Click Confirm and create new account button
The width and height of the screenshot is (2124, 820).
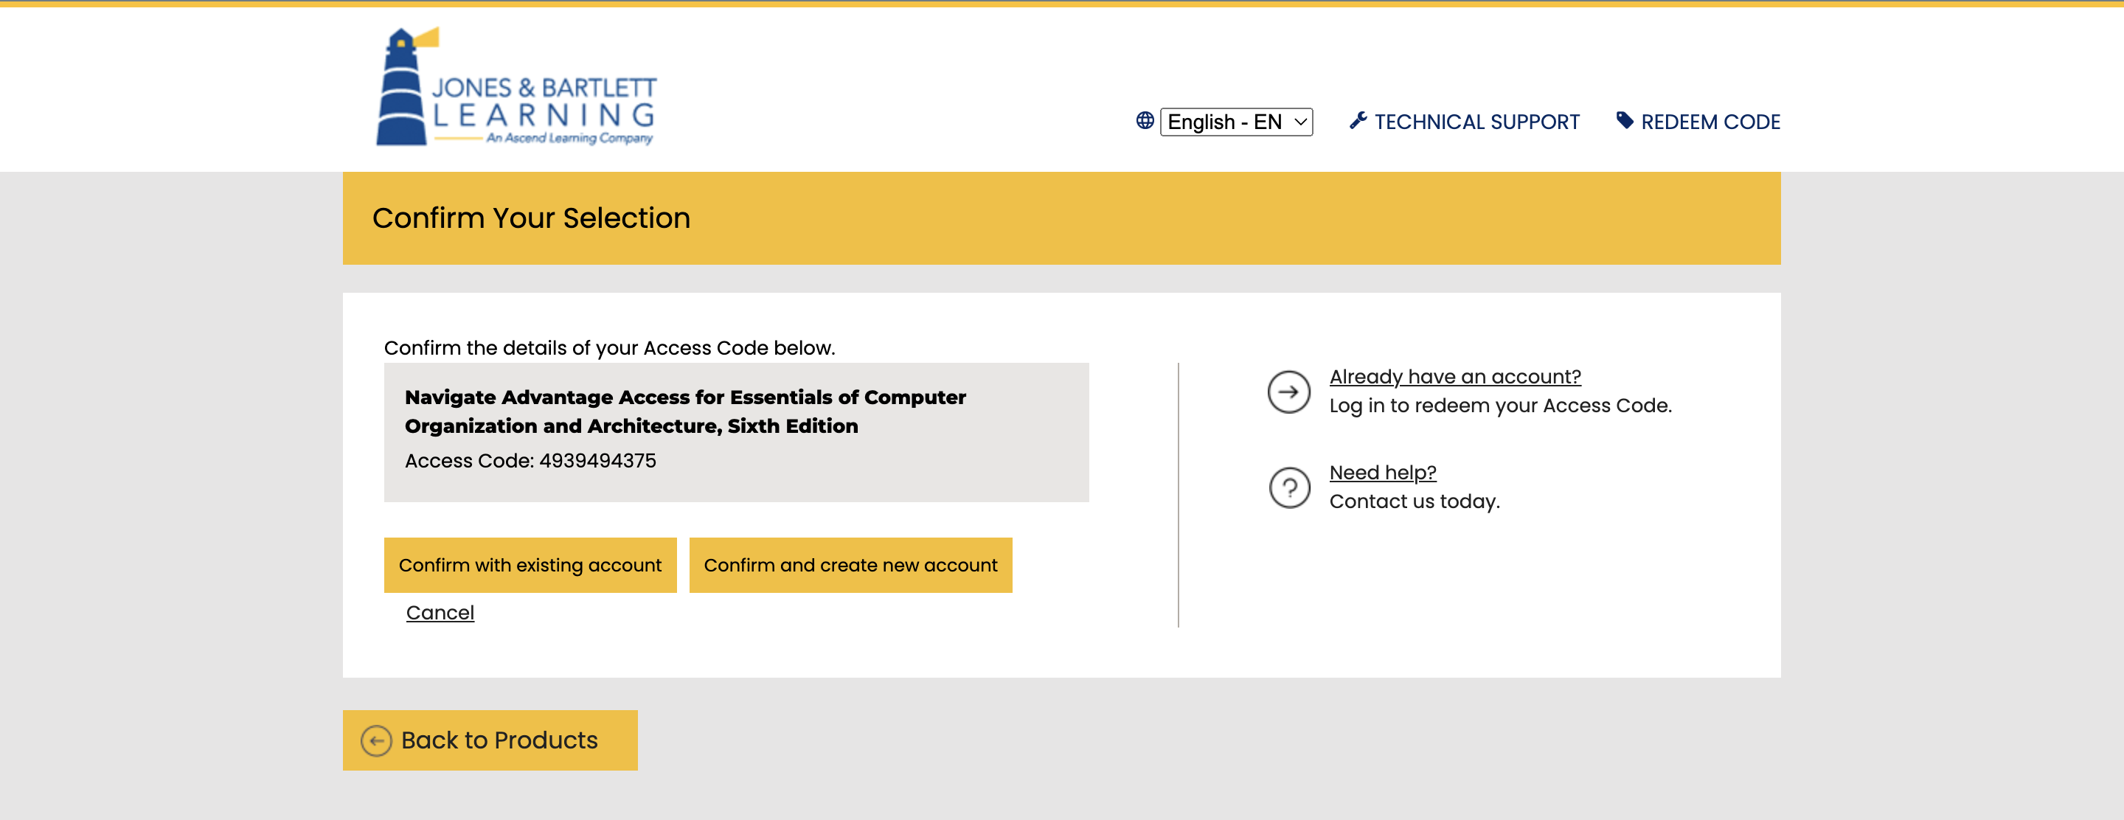850,566
